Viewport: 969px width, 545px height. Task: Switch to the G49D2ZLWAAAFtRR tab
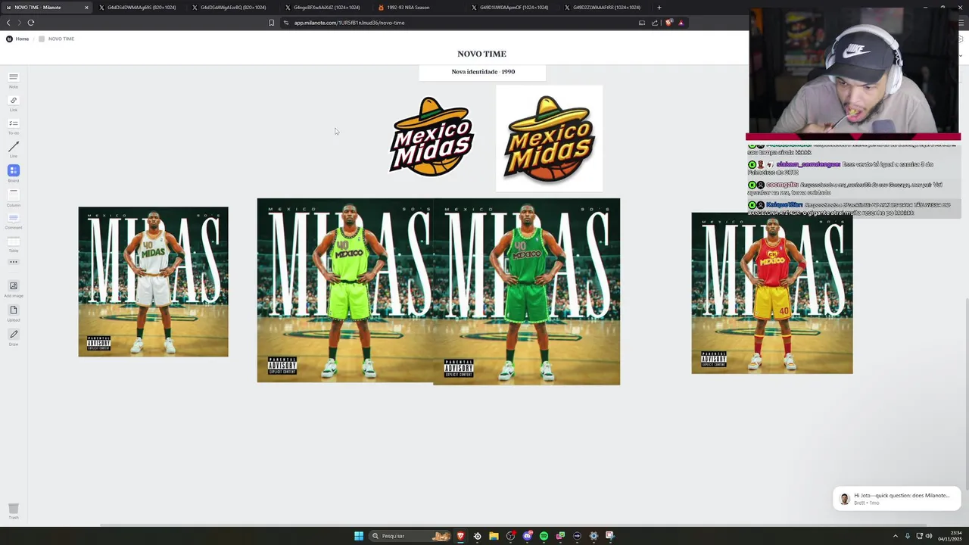coord(606,8)
